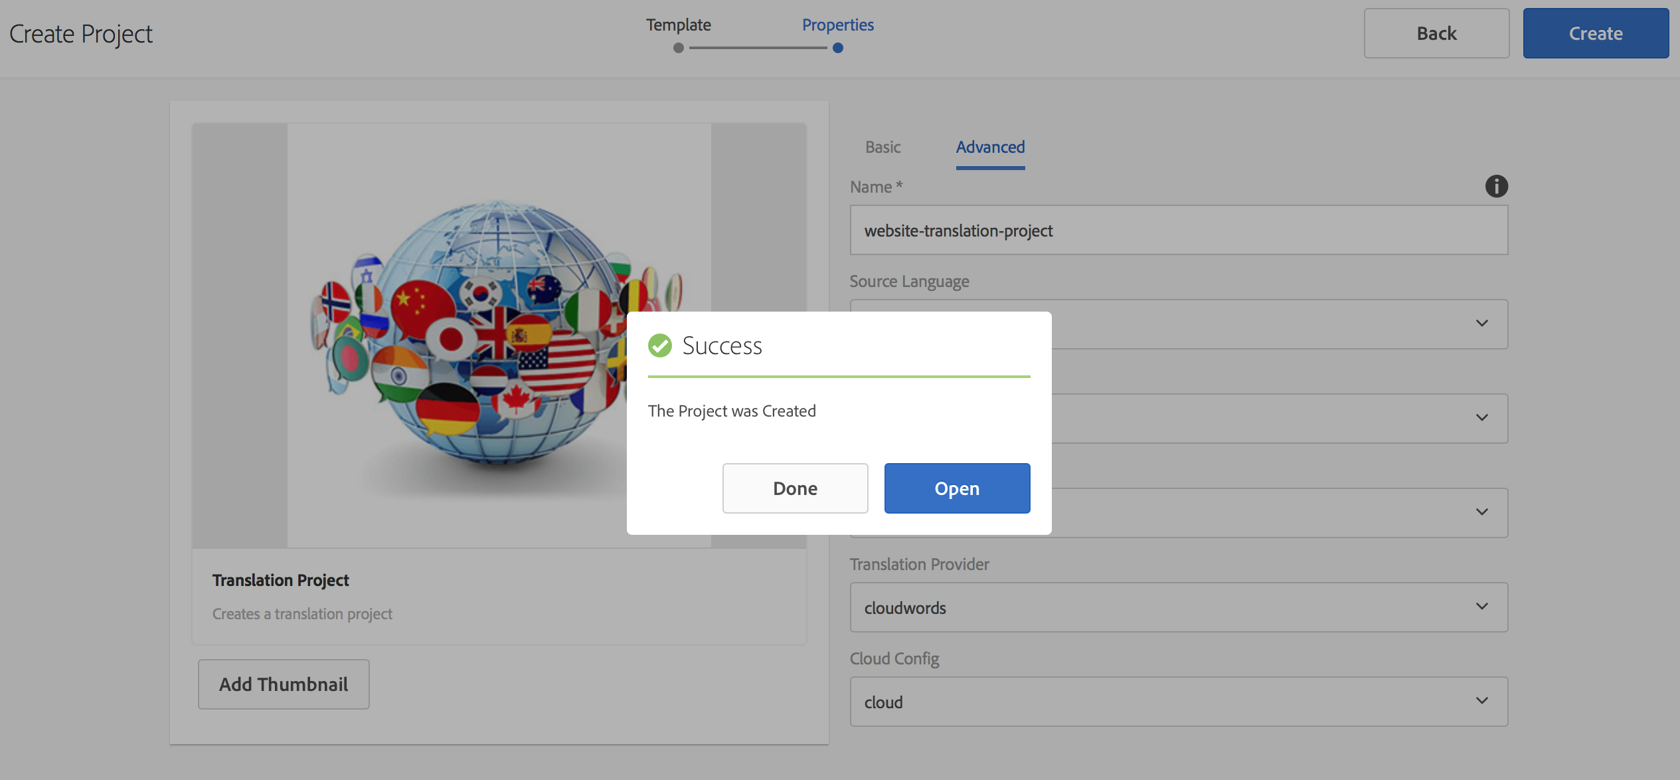Click the Template wizard step label
1680x780 pixels.
click(x=678, y=25)
